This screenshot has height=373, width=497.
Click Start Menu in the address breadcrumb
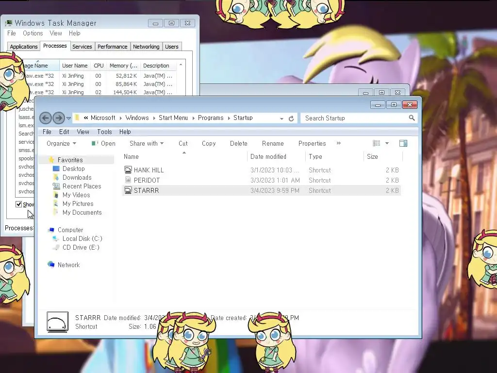(173, 118)
